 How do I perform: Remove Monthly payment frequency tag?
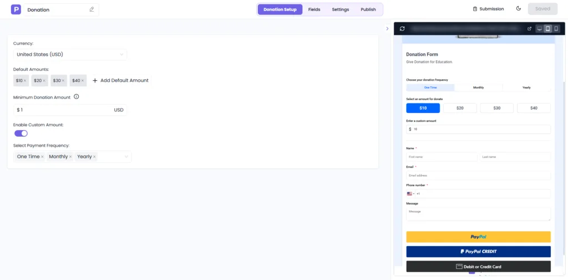pos(70,157)
